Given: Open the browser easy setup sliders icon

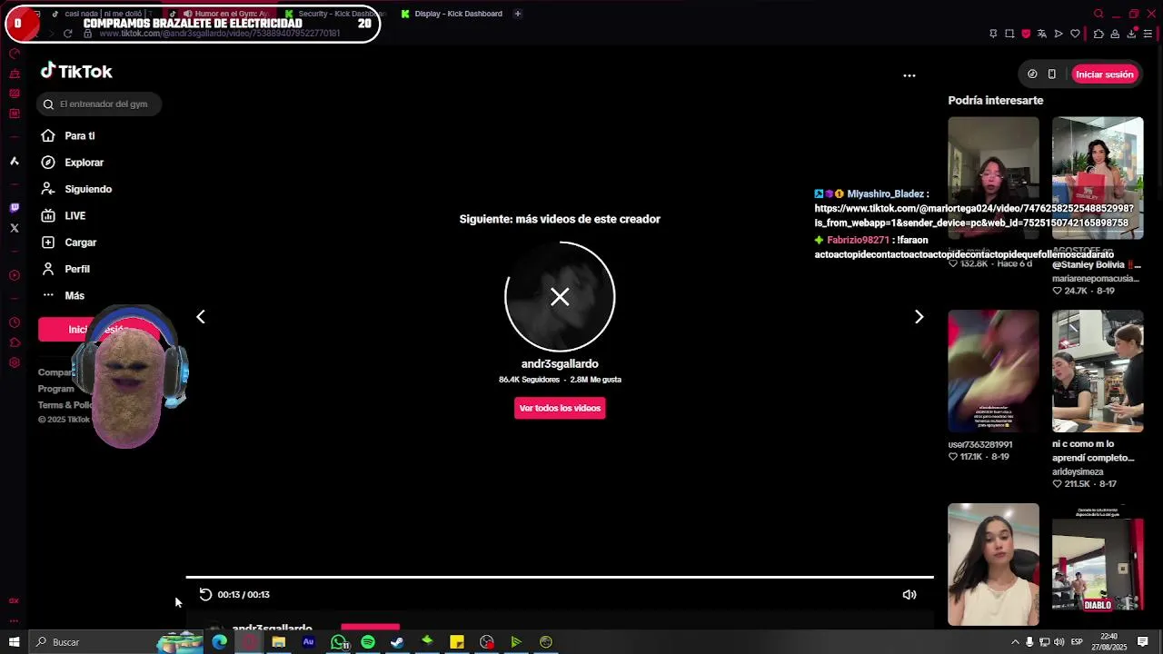Looking at the screenshot, I should tap(1148, 34).
